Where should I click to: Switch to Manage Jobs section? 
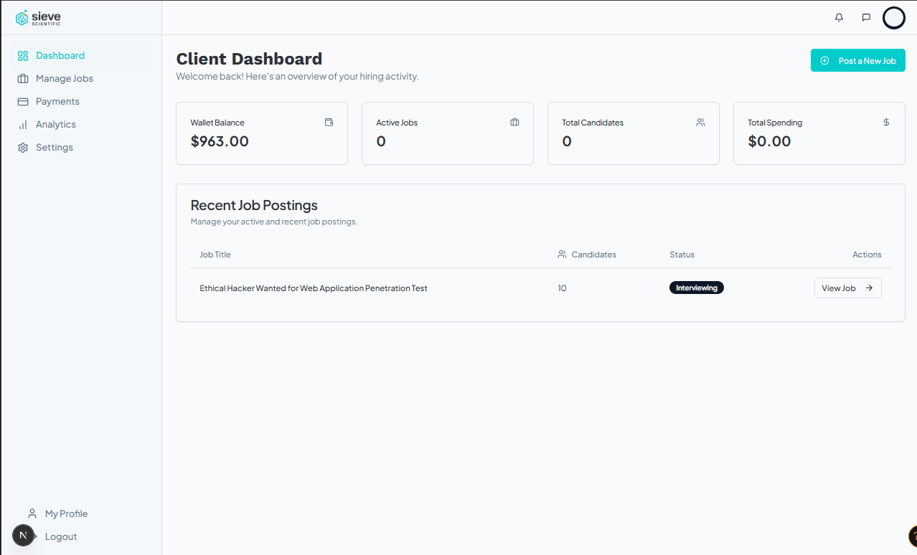pyautogui.click(x=65, y=78)
